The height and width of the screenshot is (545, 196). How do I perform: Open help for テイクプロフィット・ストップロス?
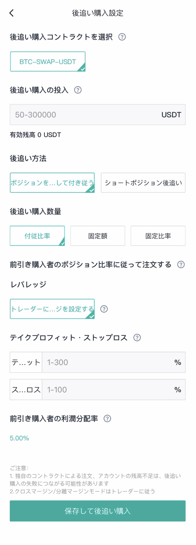[x=137, y=338]
